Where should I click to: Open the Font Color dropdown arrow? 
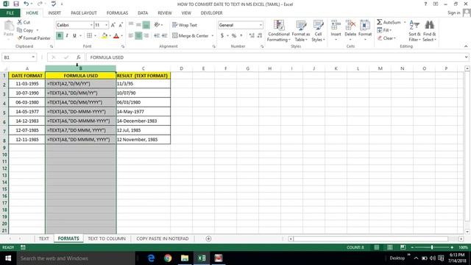coord(121,36)
